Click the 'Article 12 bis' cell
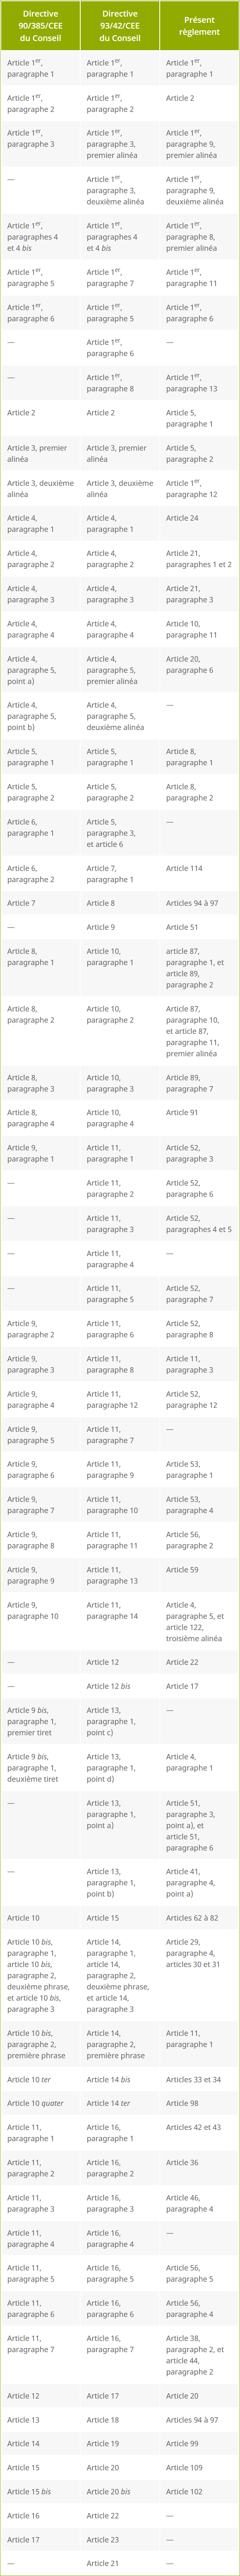 [120, 1686]
